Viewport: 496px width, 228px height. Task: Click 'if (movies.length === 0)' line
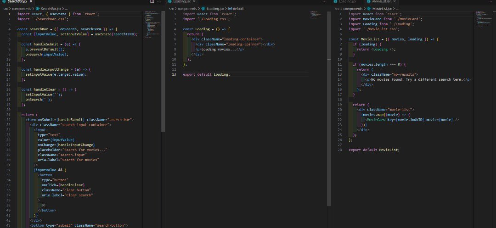pyautogui.click(x=379, y=64)
